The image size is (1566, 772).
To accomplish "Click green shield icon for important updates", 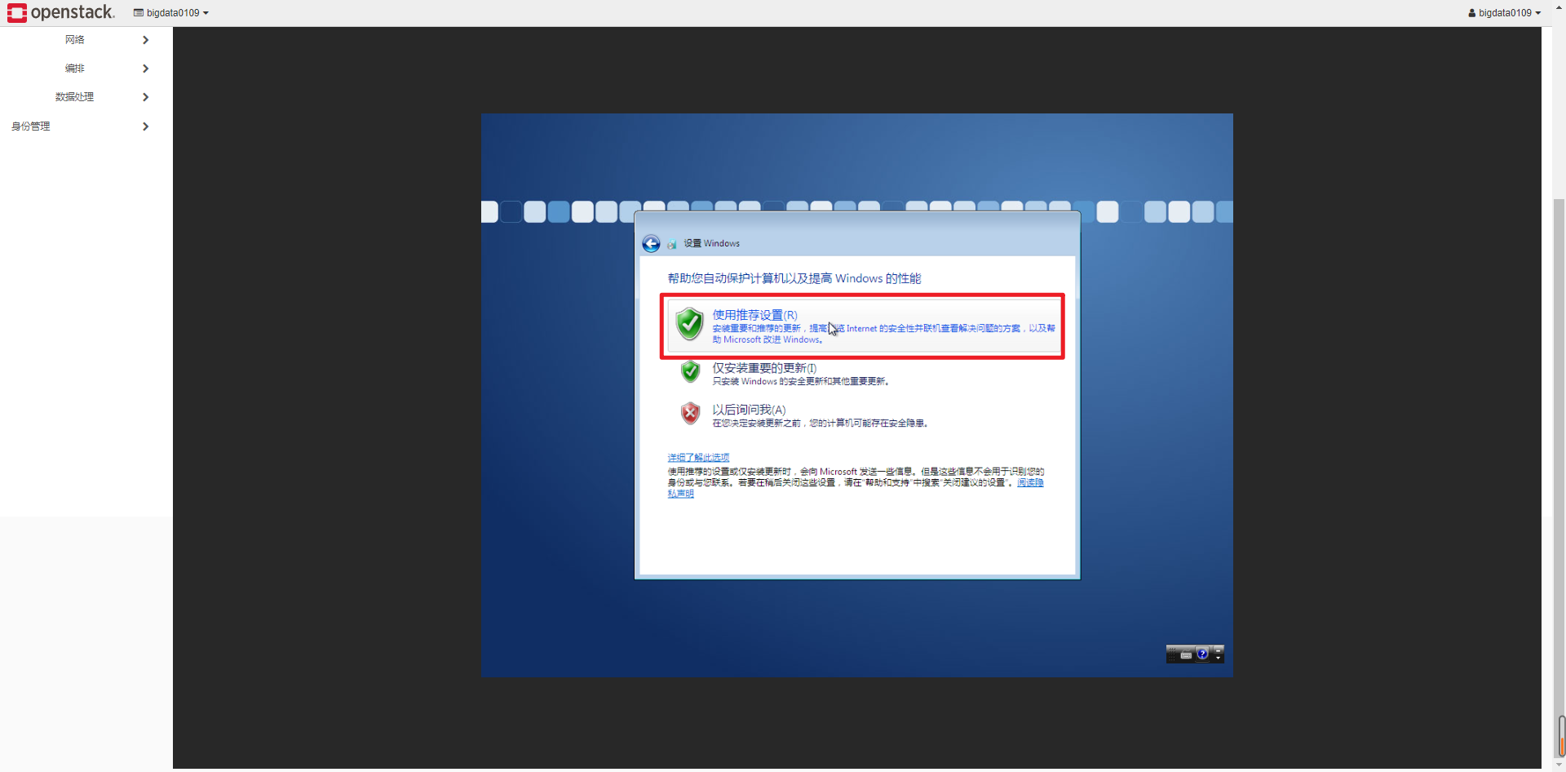I will (691, 371).
